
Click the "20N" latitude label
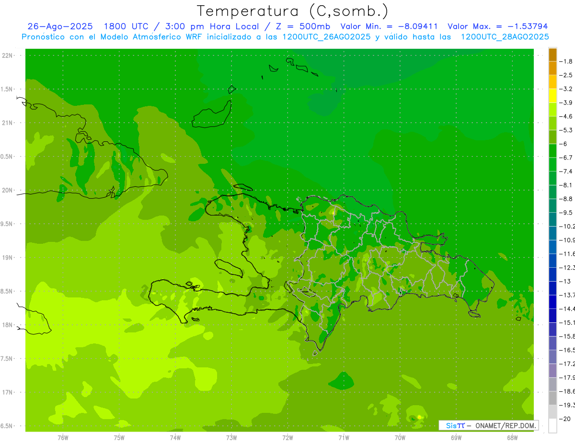8,190
